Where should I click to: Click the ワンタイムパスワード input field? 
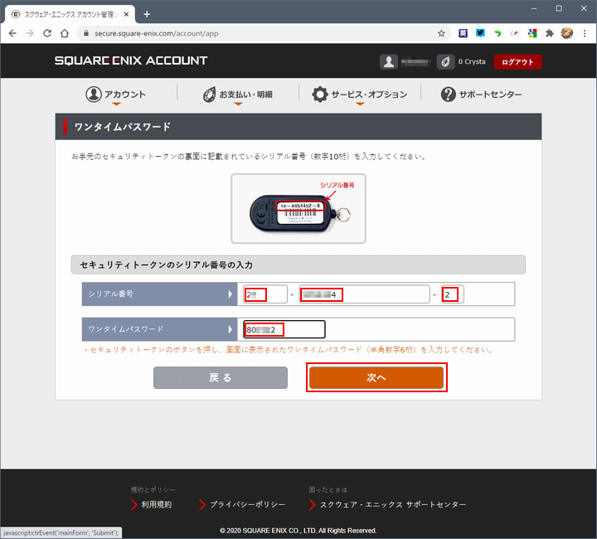coord(284,329)
